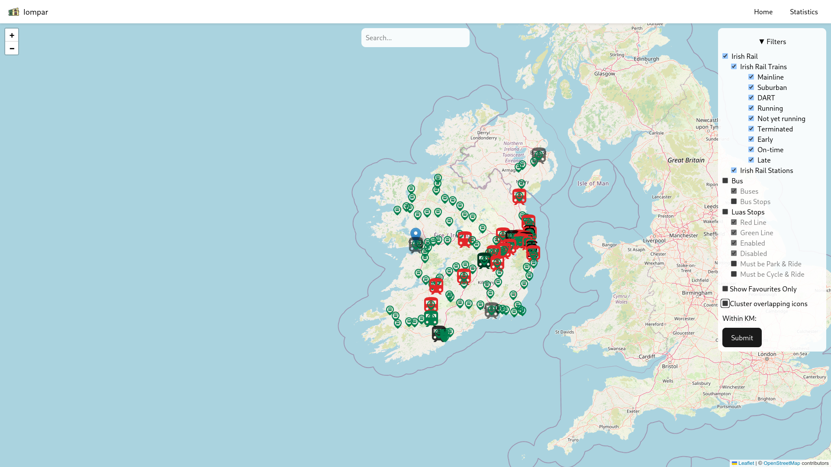The image size is (831, 467).
Task: Select the red train icon below Newry
Action: click(x=519, y=196)
